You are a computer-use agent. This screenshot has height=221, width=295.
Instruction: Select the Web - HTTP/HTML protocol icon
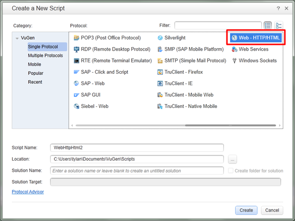click(x=235, y=38)
